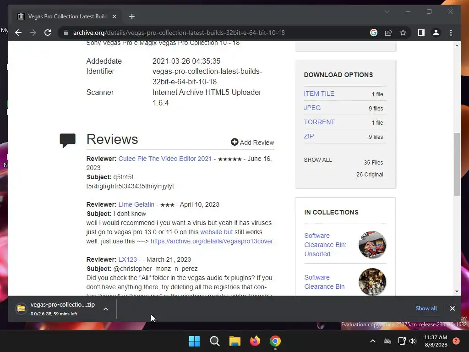Screen dimensions: 469x352
Task: Expand download item options chevron
Action: pos(106,309)
